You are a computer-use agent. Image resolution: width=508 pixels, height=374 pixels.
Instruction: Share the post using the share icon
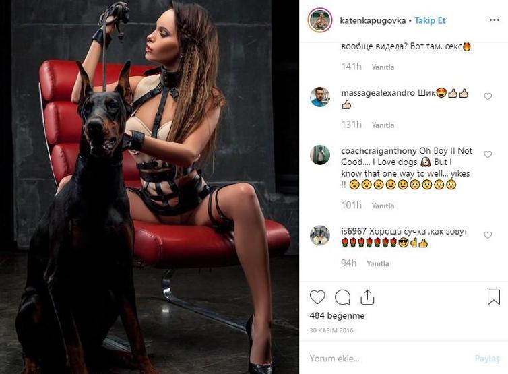pos(367,297)
